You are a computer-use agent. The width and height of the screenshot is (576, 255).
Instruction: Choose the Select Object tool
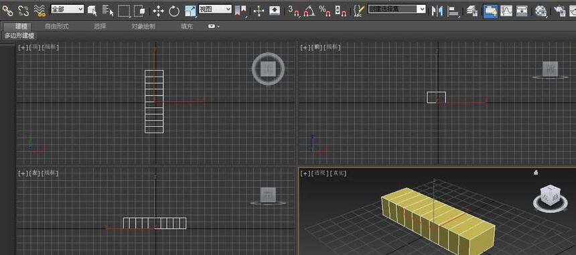tap(92, 11)
